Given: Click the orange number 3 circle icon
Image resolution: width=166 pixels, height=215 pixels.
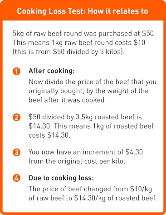Looking at the screenshot, I should pyautogui.click(x=17, y=152).
